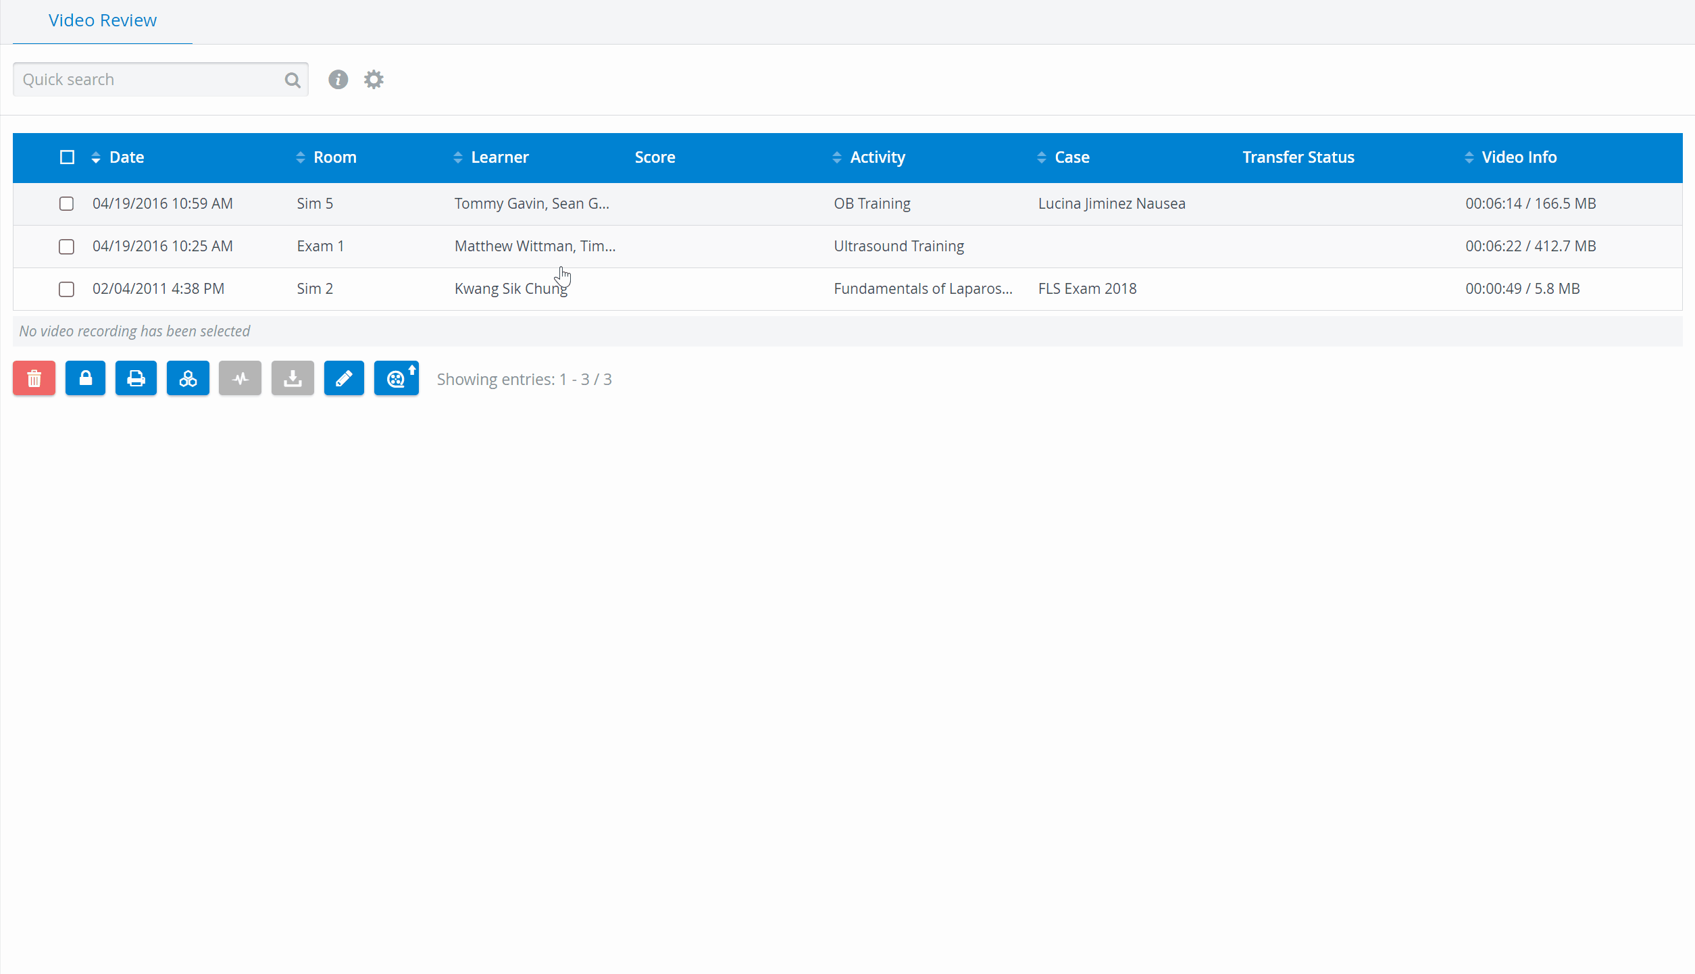The image size is (1695, 974).
Task: Check the Exam 1 row checkbox
Action: (x=66, y=247)
